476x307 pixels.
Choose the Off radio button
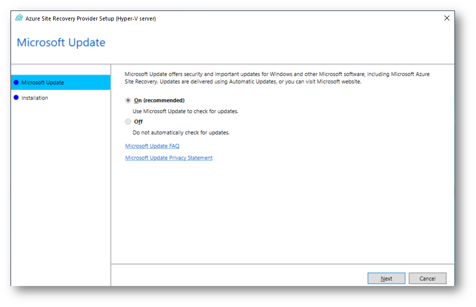pos(128,121)
